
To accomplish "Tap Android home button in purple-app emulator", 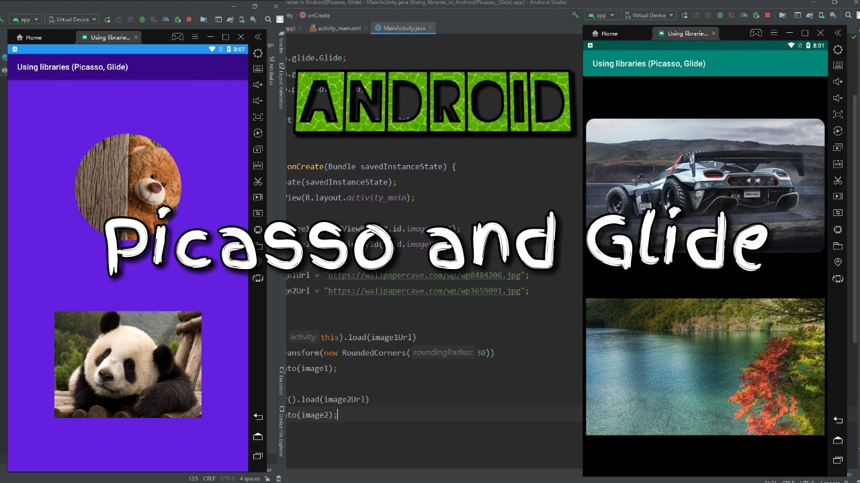I will 258,437.
